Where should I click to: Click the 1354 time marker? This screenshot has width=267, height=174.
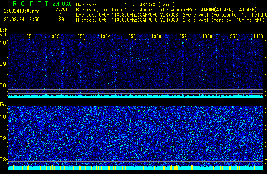tap(105, 36)
